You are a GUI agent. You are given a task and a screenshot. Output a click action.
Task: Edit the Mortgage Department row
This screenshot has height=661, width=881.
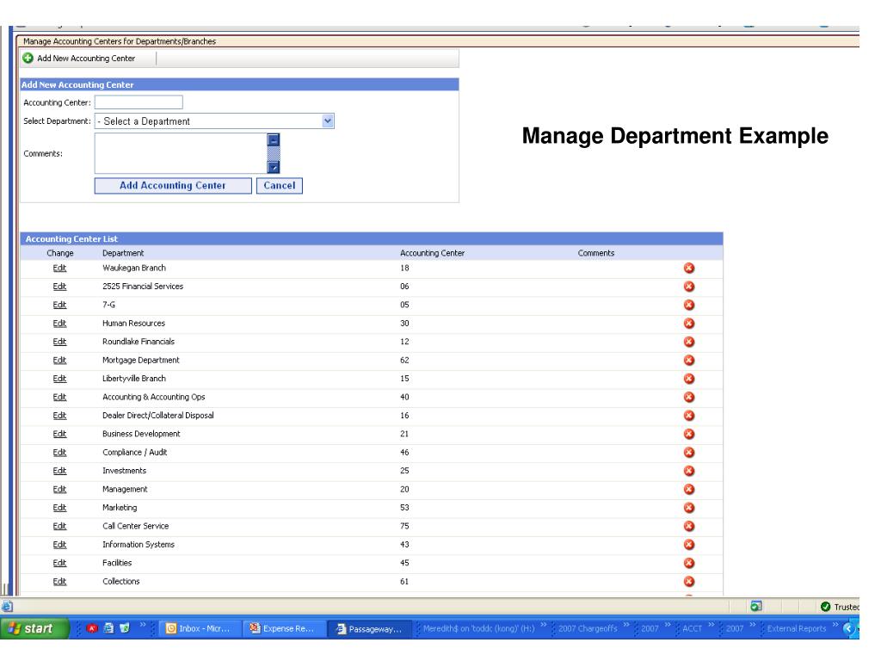pyautogui.click(x=59, y=361)
